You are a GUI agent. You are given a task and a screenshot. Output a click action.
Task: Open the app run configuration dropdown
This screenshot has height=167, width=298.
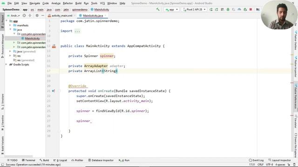click(171, 9)
